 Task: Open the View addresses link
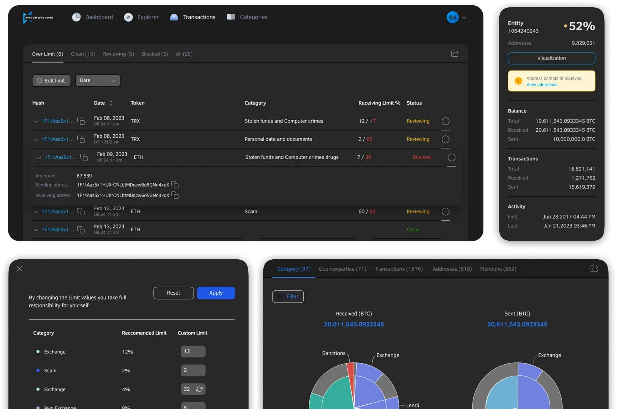542,85
